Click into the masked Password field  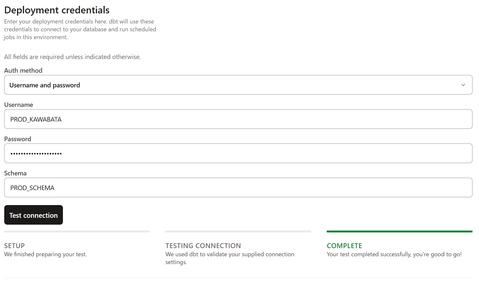click(x=238, y=153)
